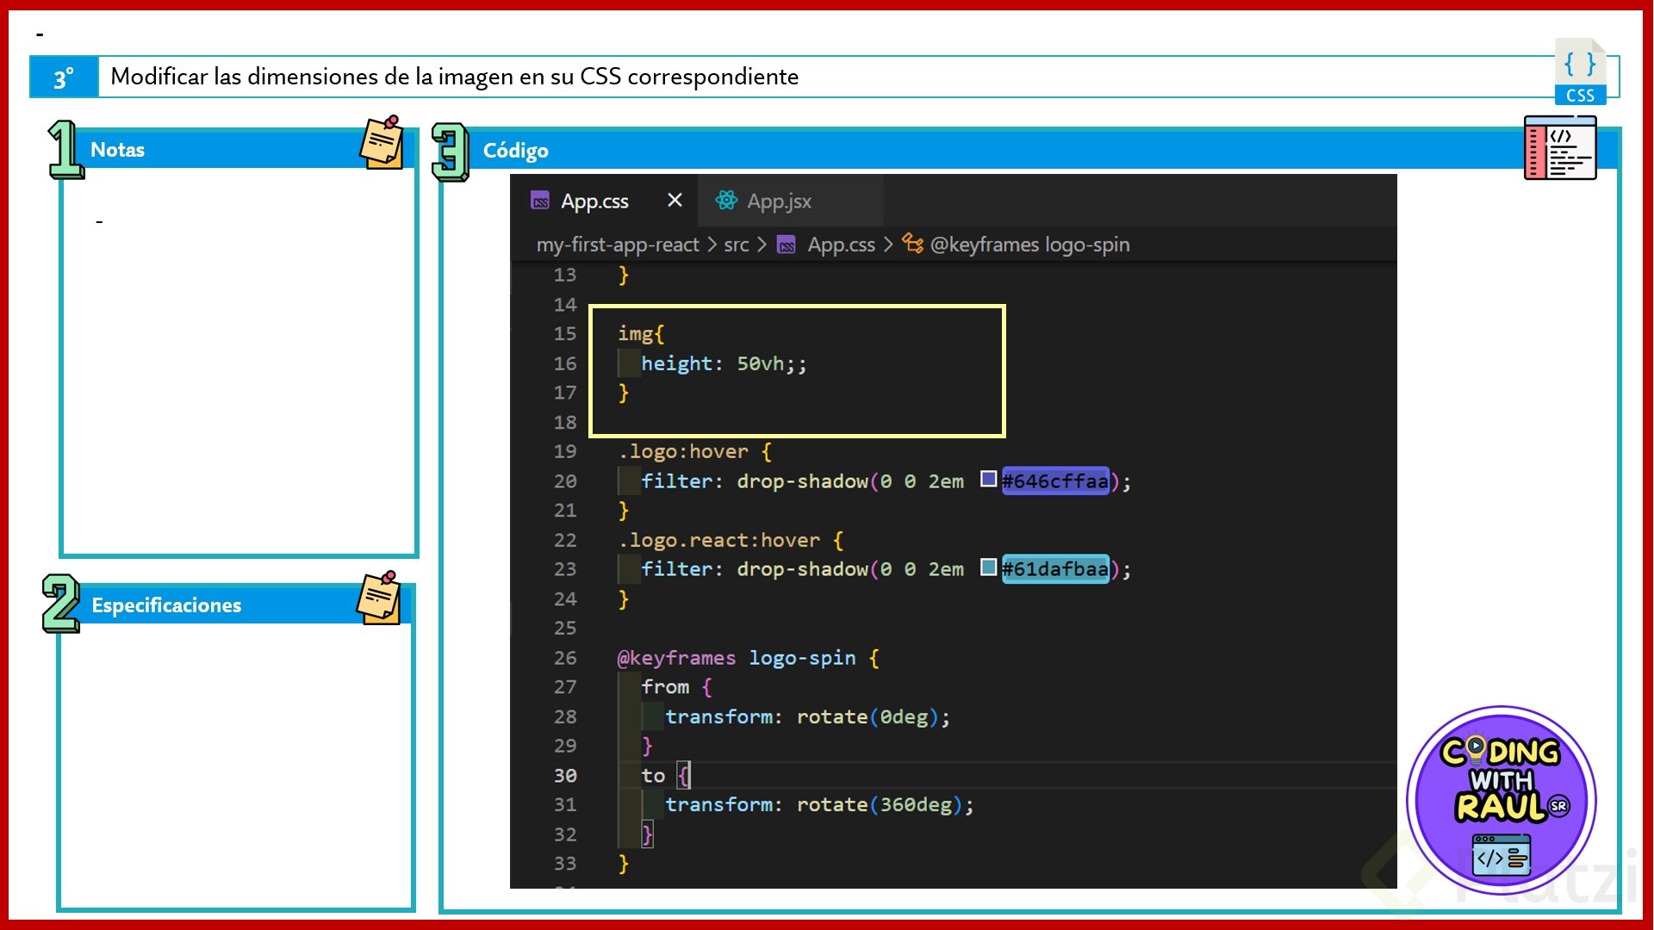The height and width of the screenshot is (930, 1654).
Task: Click the keyframes symbol icon in the breadcrumb
Action: (x=912, y=244)
